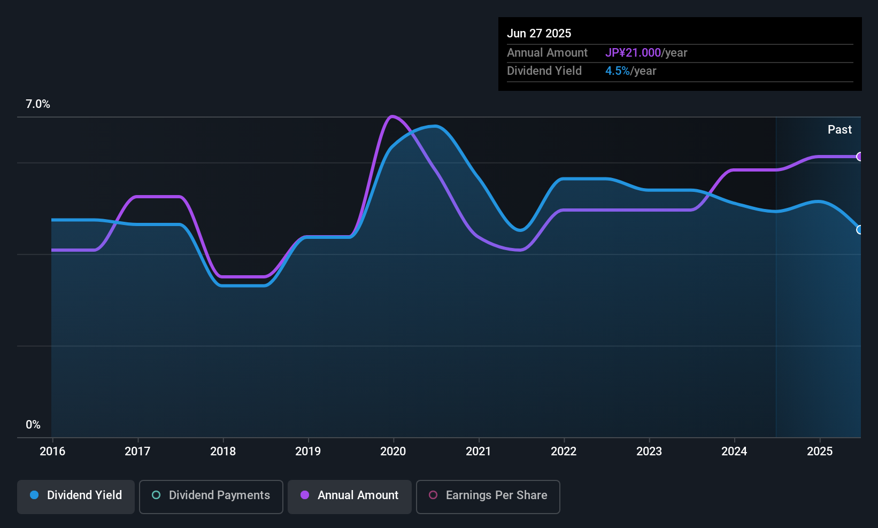878x528 pixels.
Task: Select the purple Annual Amount endpoint marker
Action: (x=859, y=157)
